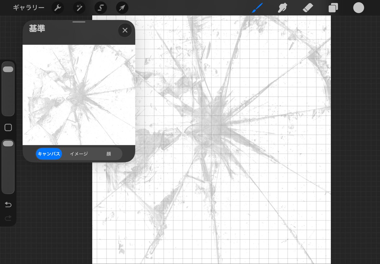Screen dimensions: 380x264
Task: Select the Eraser tool
Action: pyautogui.click(x=307, y=8)
